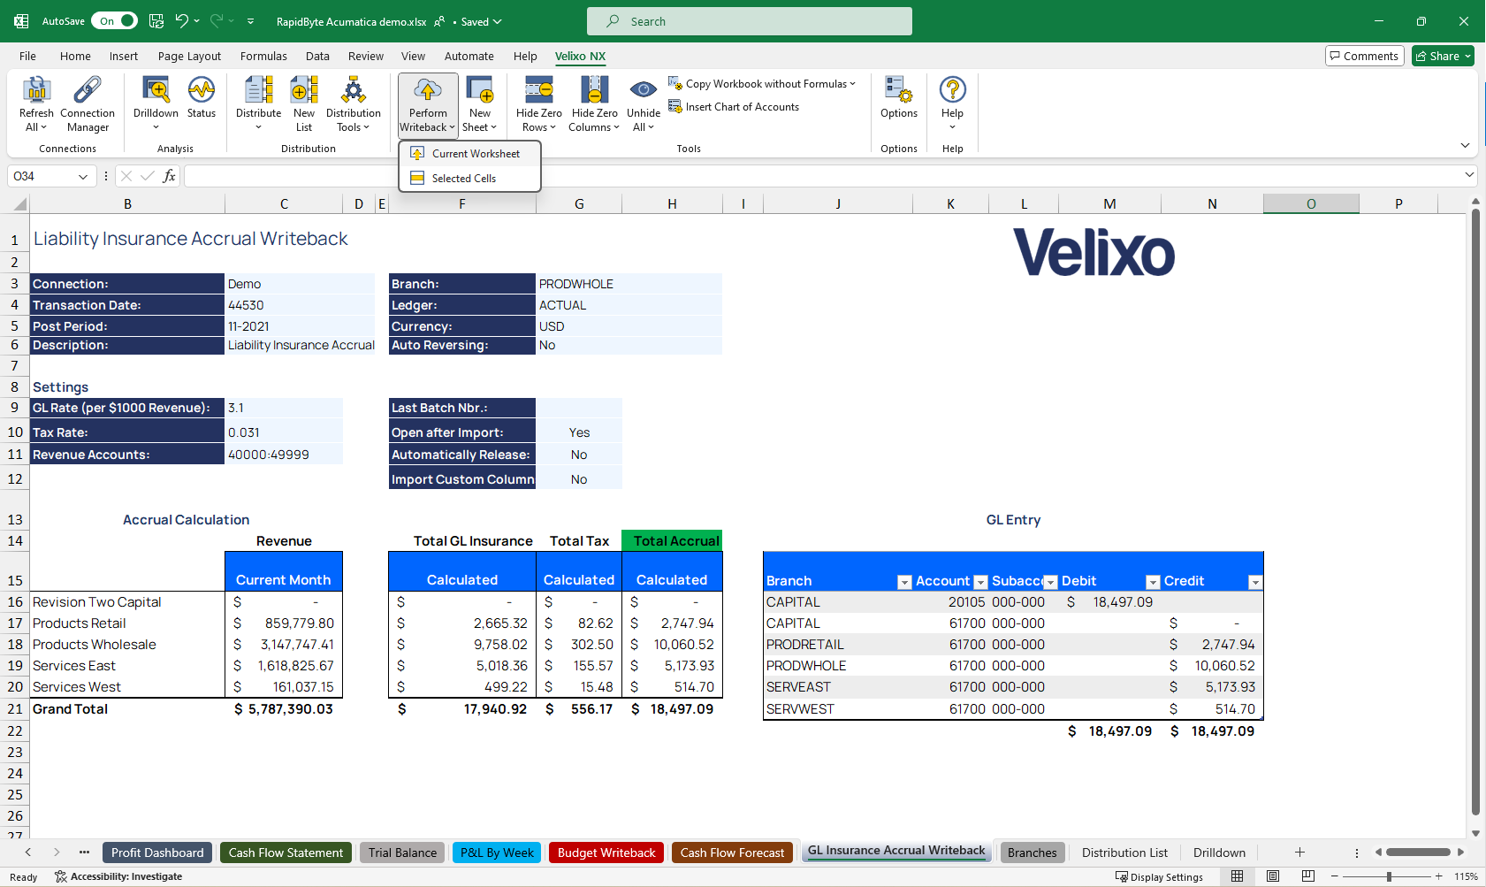The image size is (1486, 887).
Task: Open the Debit column filter dropdown
Action: tap(1153, 582)
